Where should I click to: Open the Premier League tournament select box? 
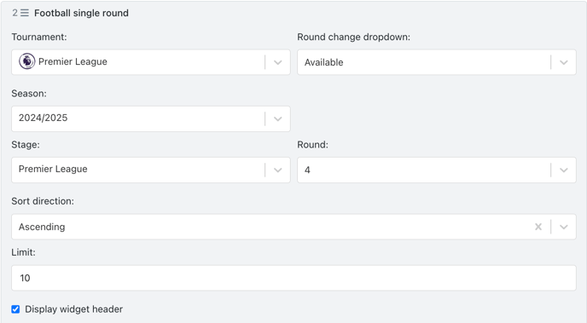(x=151, y=62)
